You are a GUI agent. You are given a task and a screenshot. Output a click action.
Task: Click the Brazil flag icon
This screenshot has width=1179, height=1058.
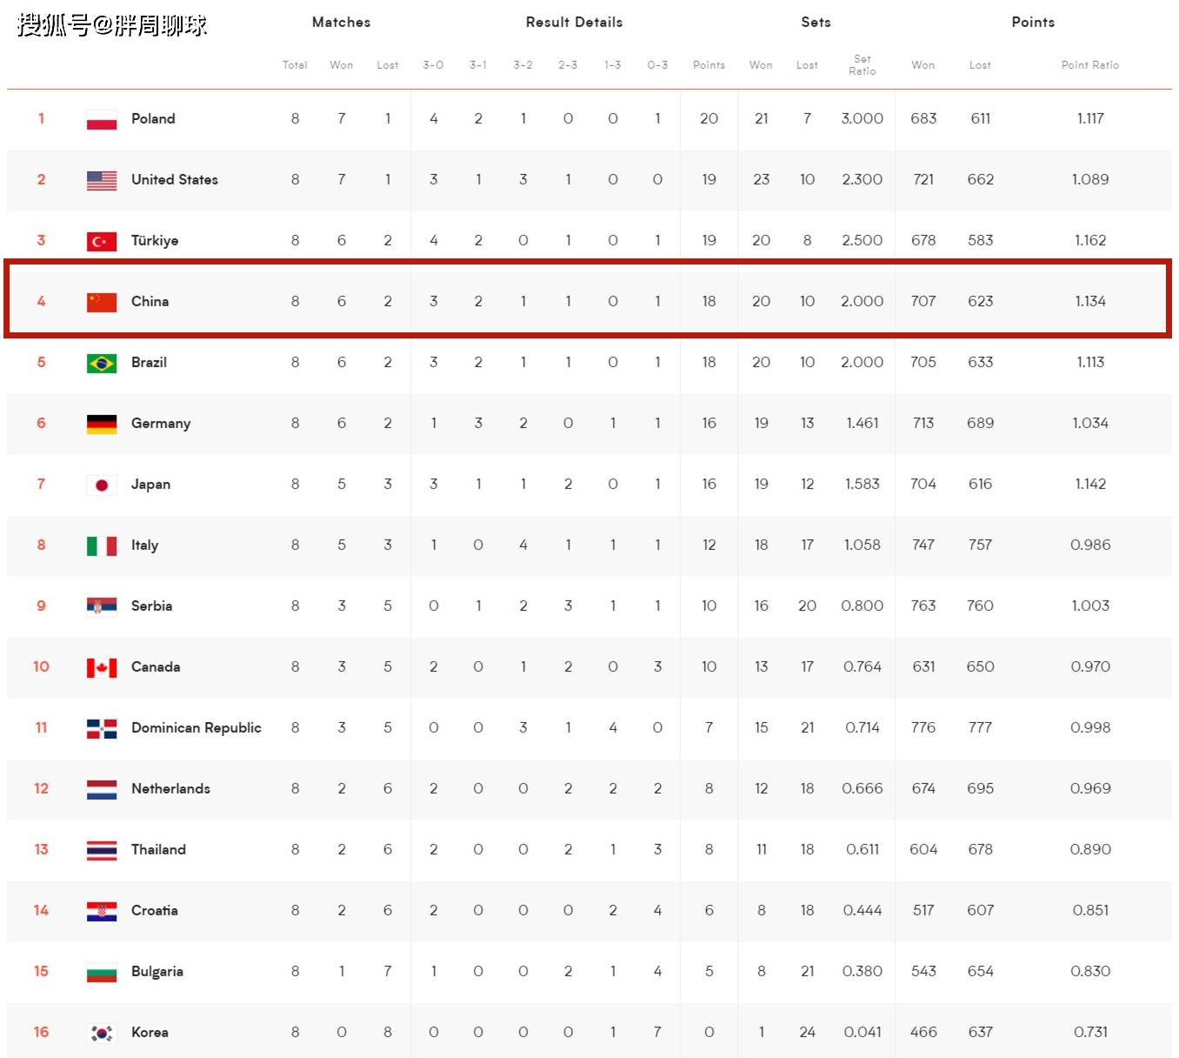[102, 363]
